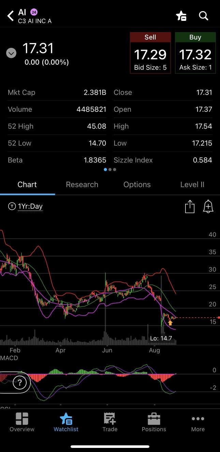Screen dimensions: 220x452
Task: Switch to the Level II tab
Action: (x=192, y=185)
